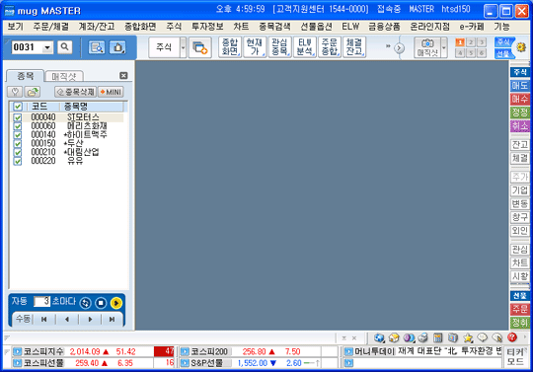
Task: Click the globe icon in bottom toolbar
Action: click(x=379, y=337)
